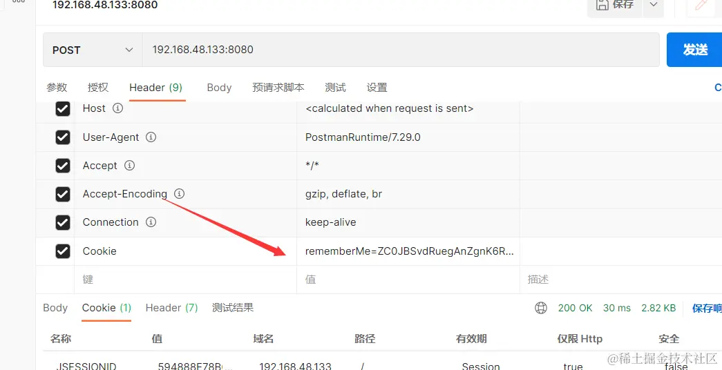This screenshot has height=370, width=722.
Task: Open the 测试 tab
Action: 335,88
